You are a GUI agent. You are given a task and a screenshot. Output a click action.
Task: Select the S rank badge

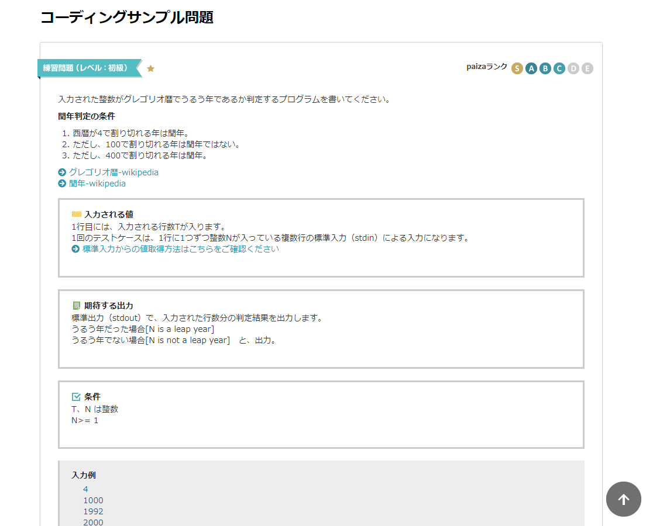click(517, 68)
